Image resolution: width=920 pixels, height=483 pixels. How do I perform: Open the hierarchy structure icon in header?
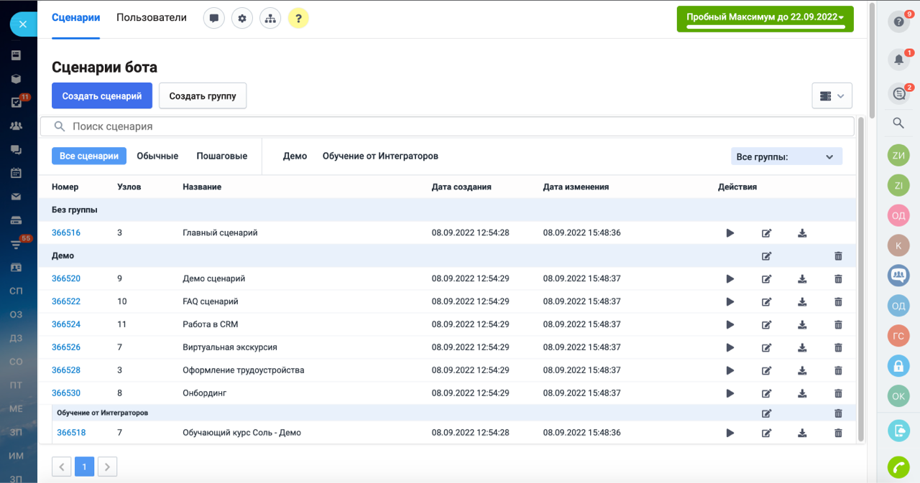pos(270,19)
